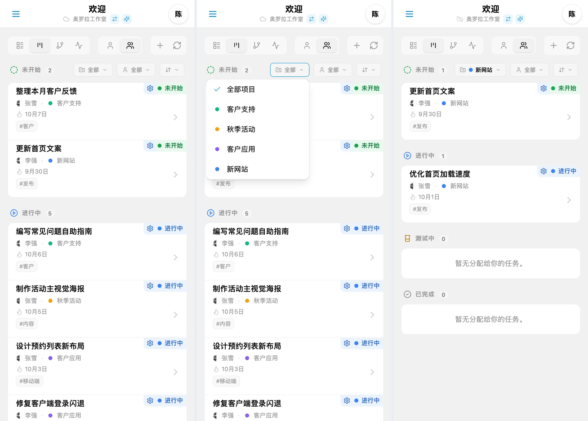Click cloud-off sync icon in right panel
Screen dimensions: 588x421
[460, 19]
